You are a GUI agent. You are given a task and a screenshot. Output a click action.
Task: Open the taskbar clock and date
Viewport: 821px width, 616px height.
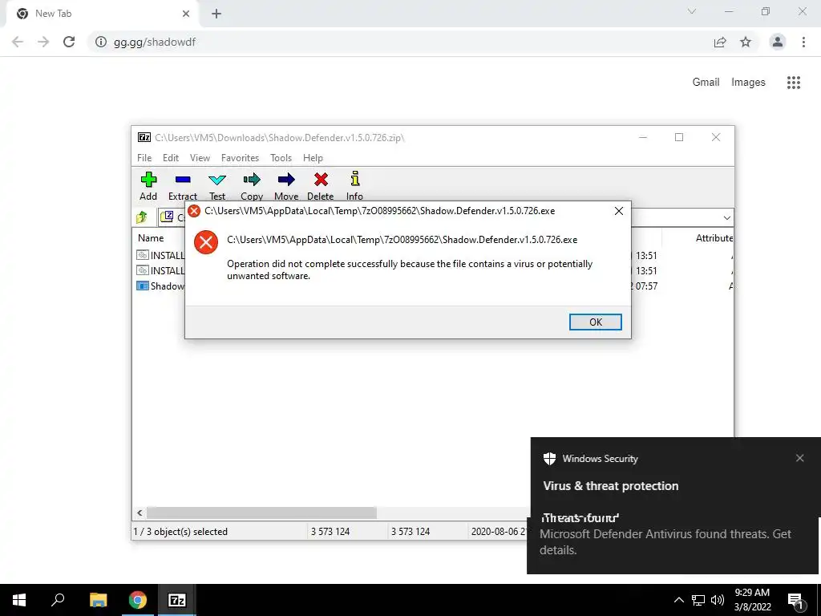pyautogui.click(x=752, y=600)
